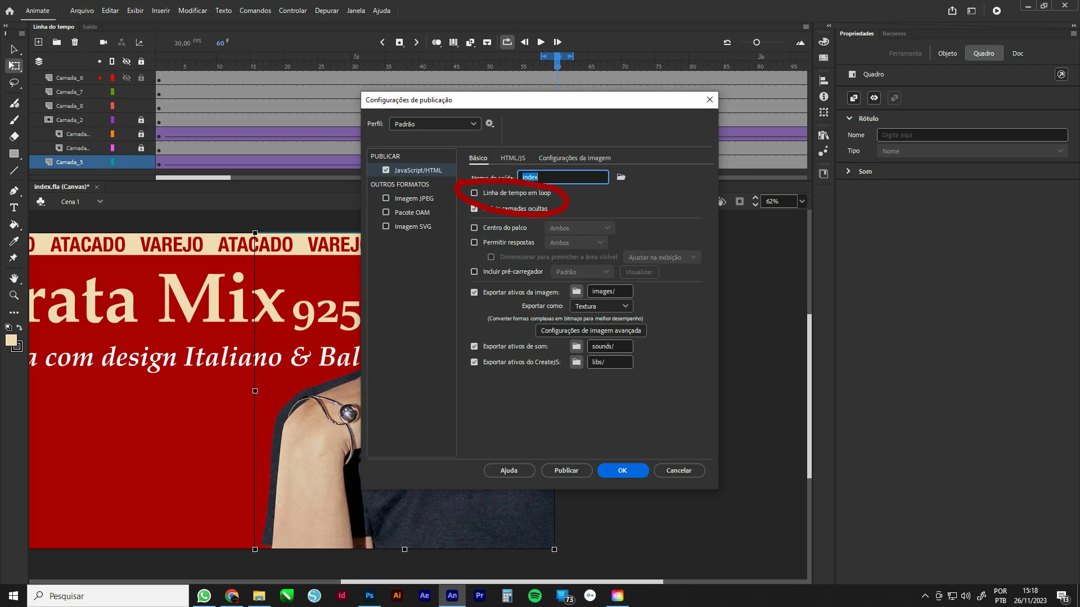The height and width of the screenshot is (607, 1080).
Task: Click the fill color swatch
Action: [11, 340]
